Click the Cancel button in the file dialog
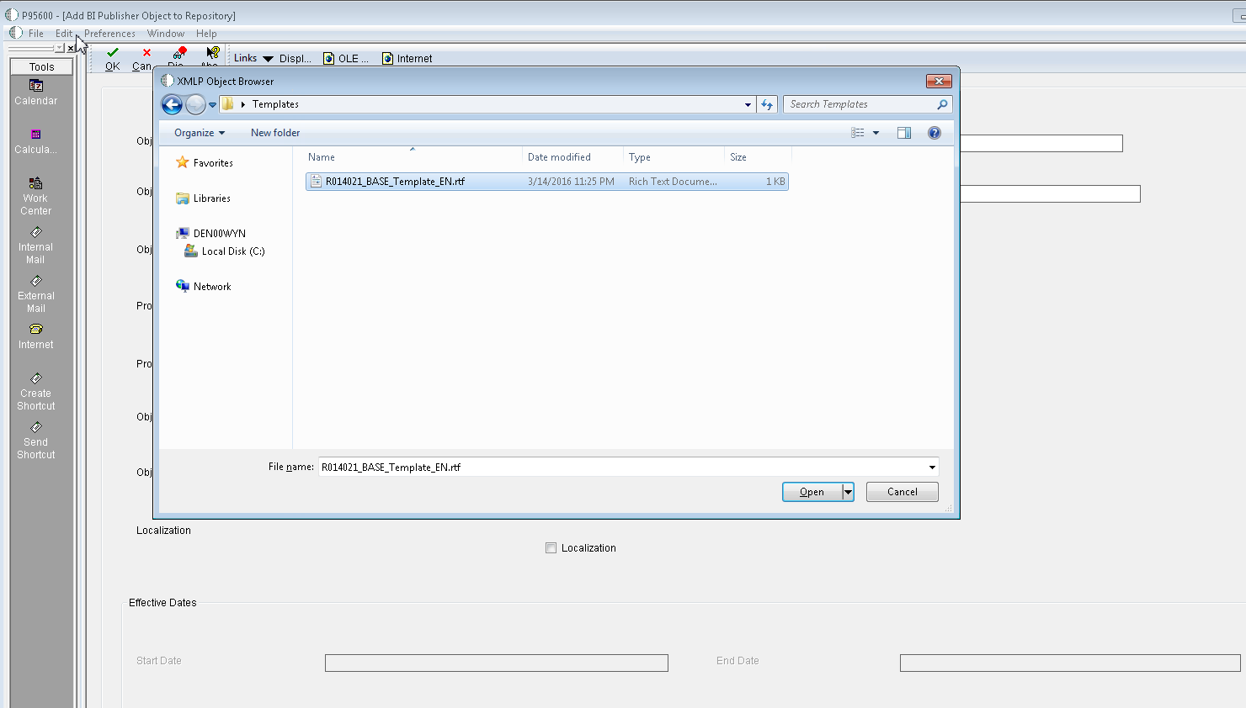 point(902,492)
